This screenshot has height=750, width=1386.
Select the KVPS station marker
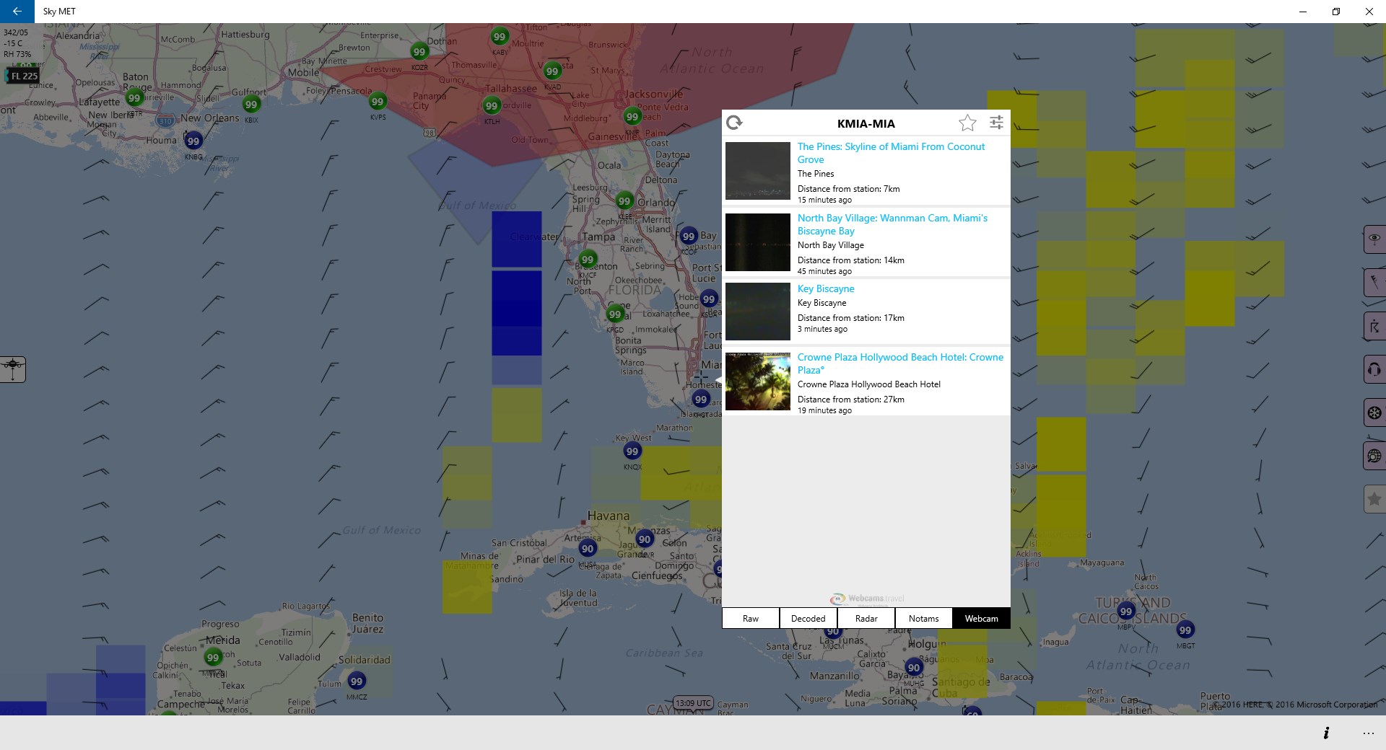coord(378,102)
